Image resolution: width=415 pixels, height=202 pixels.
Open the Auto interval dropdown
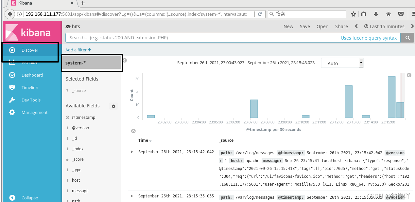coord(342,63)
